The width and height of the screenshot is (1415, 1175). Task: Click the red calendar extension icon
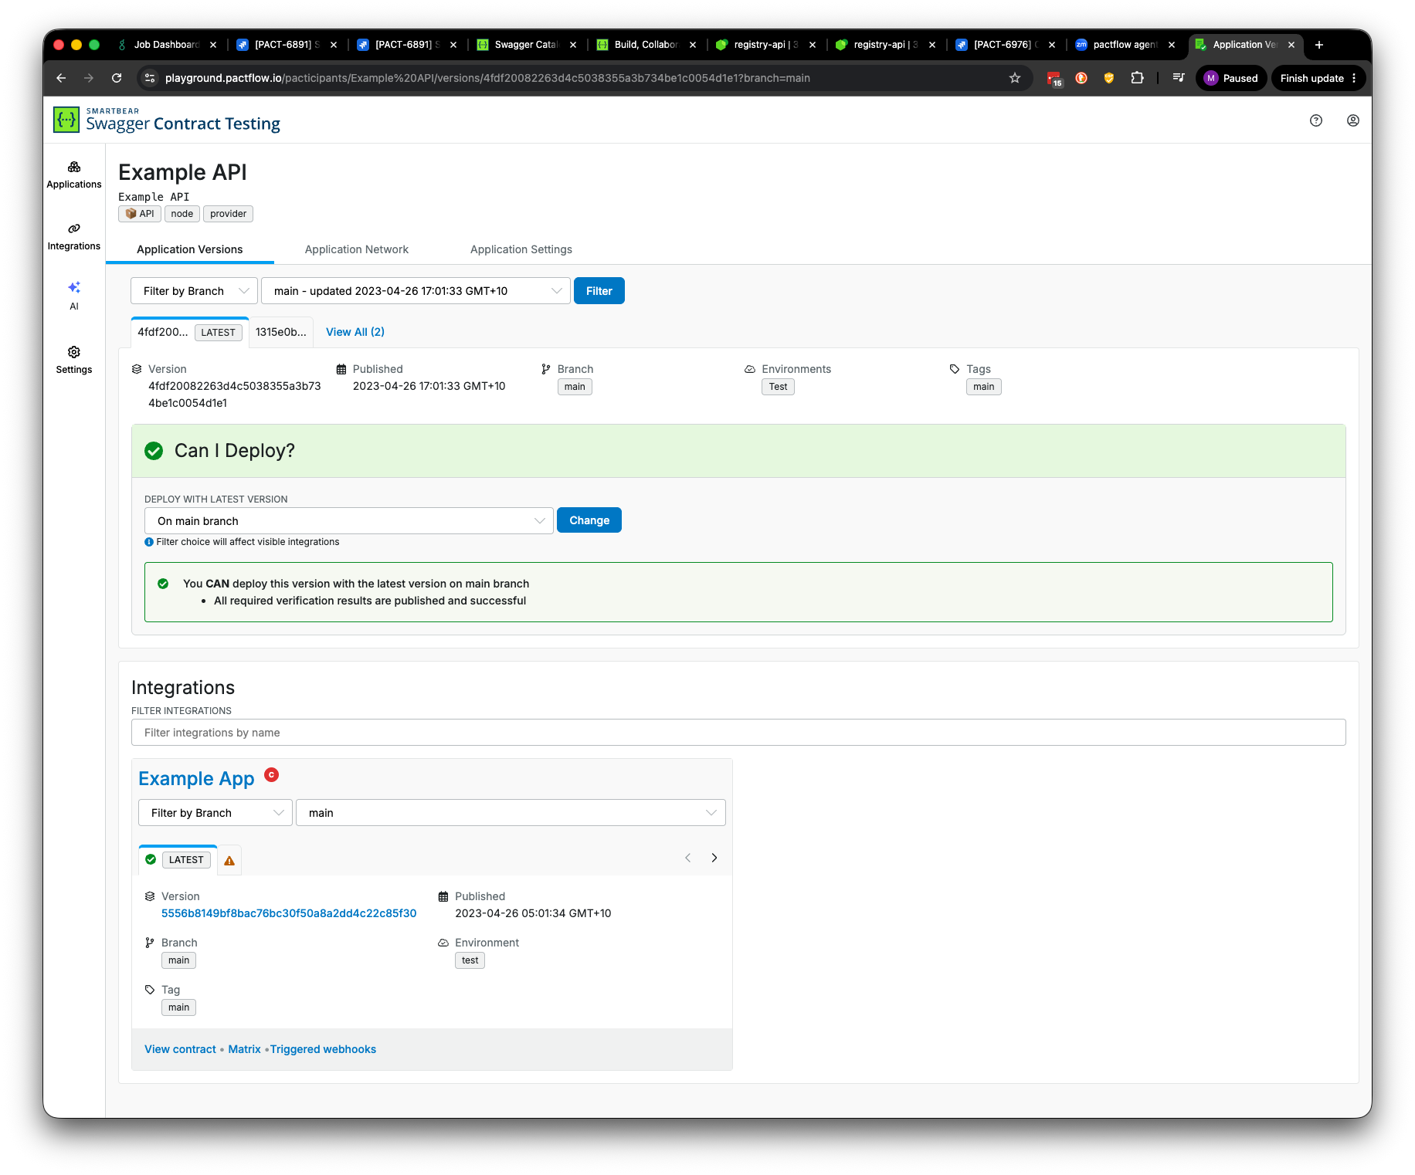point(1054,78)
